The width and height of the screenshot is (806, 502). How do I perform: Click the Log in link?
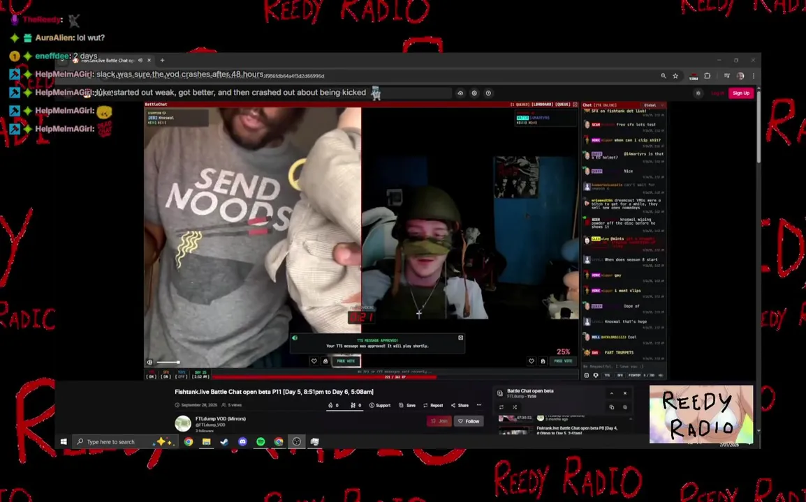point(717,93)
